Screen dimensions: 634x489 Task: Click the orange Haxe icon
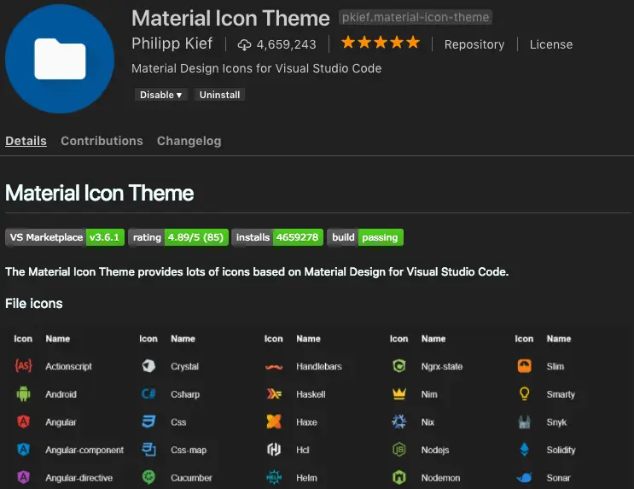pos(274,422)
